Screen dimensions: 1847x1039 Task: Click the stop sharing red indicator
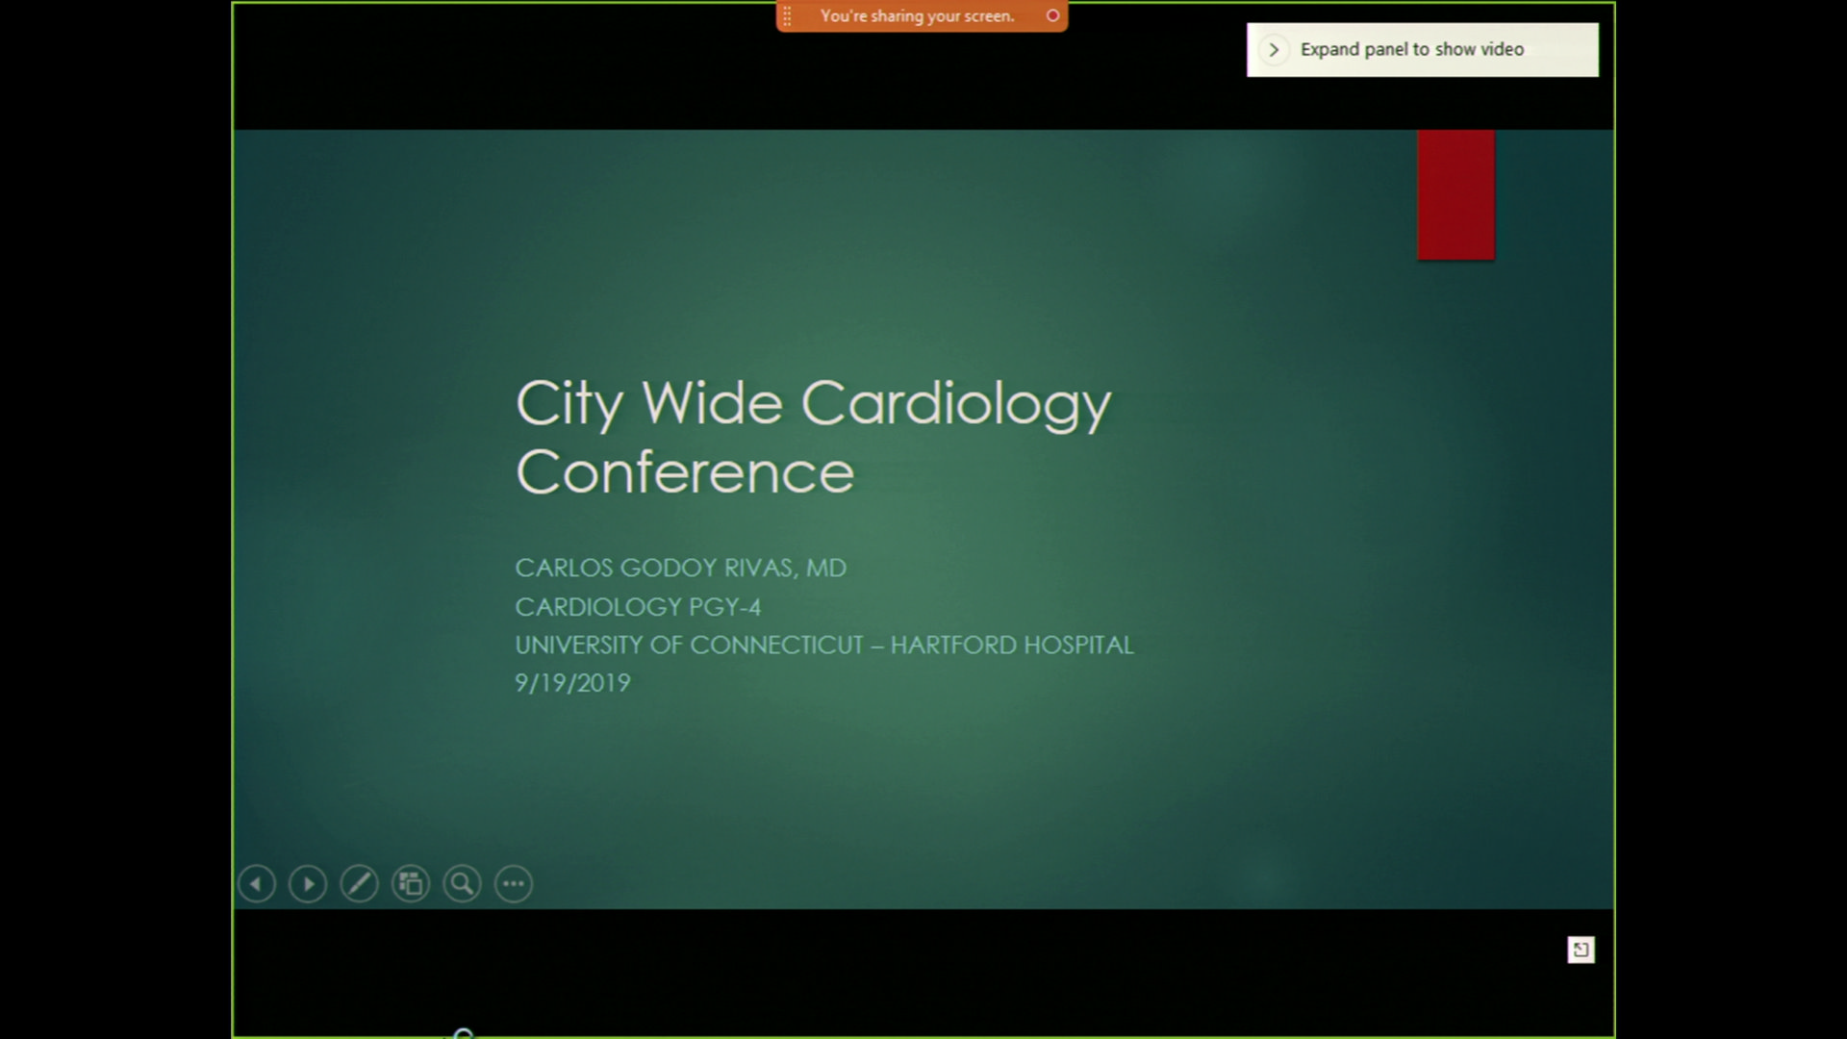(1052, 15)
